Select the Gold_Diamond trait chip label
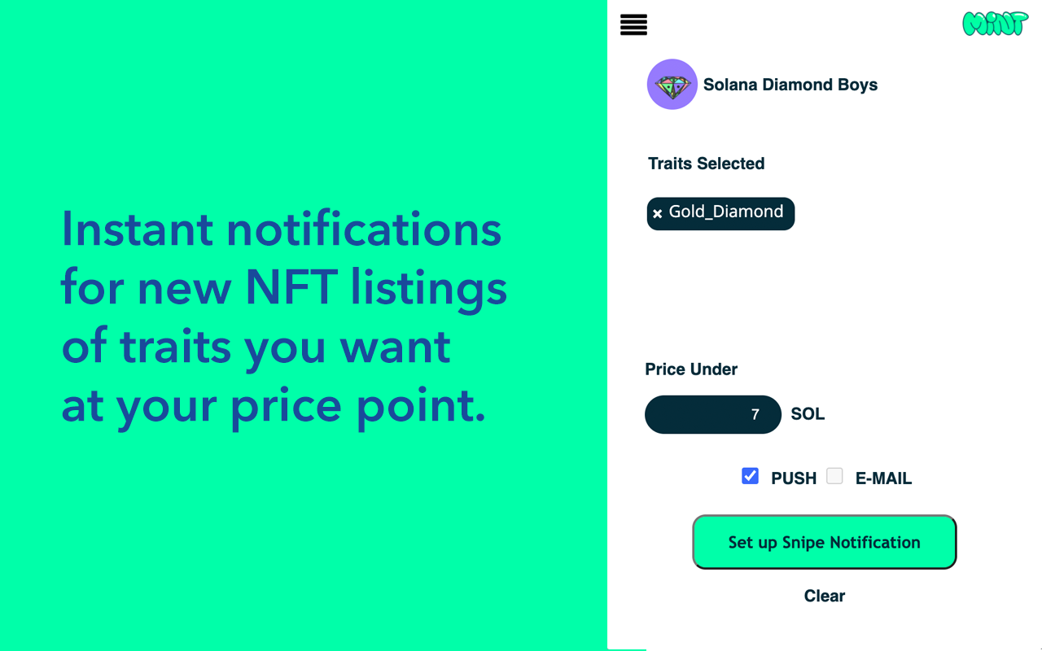 (726, 212)
